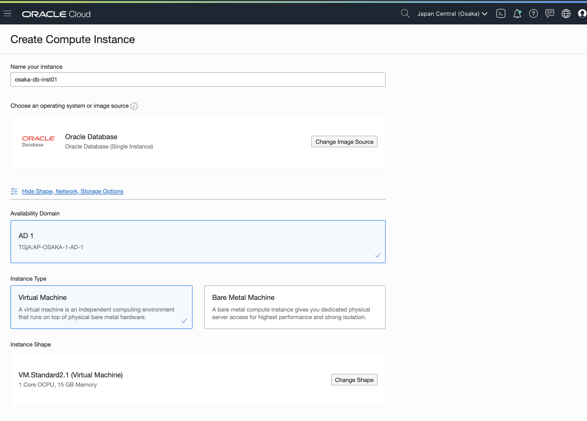
Task: Expand the Japan Central (Osaka) region dropdown
Action: [x=452, y=14]
